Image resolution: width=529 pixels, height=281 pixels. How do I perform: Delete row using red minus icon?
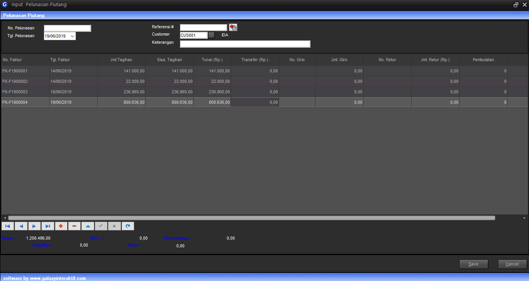[x=74, y=226]
